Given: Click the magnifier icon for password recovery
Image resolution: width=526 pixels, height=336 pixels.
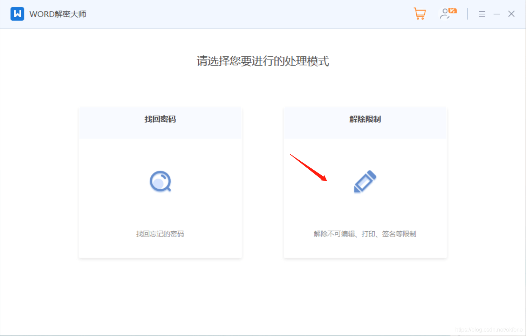Looking at the screenshot, I should [160, 181].
